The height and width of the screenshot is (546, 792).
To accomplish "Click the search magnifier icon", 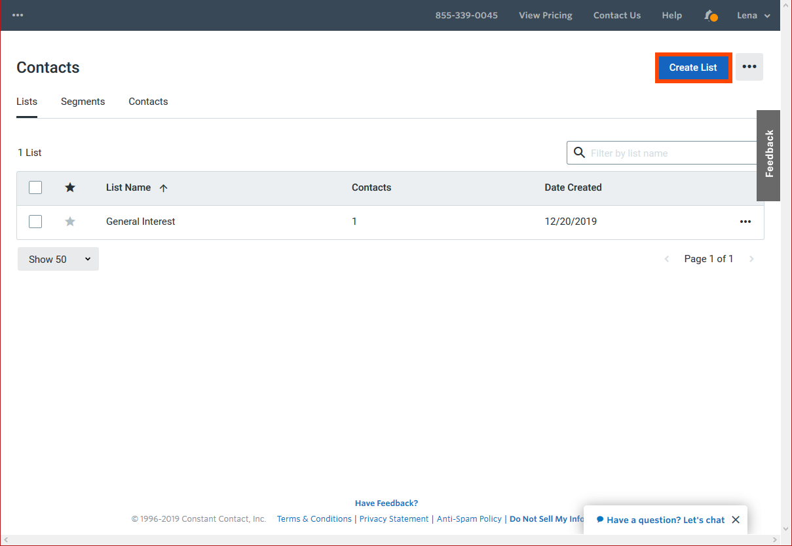I will tap(579, 153).
